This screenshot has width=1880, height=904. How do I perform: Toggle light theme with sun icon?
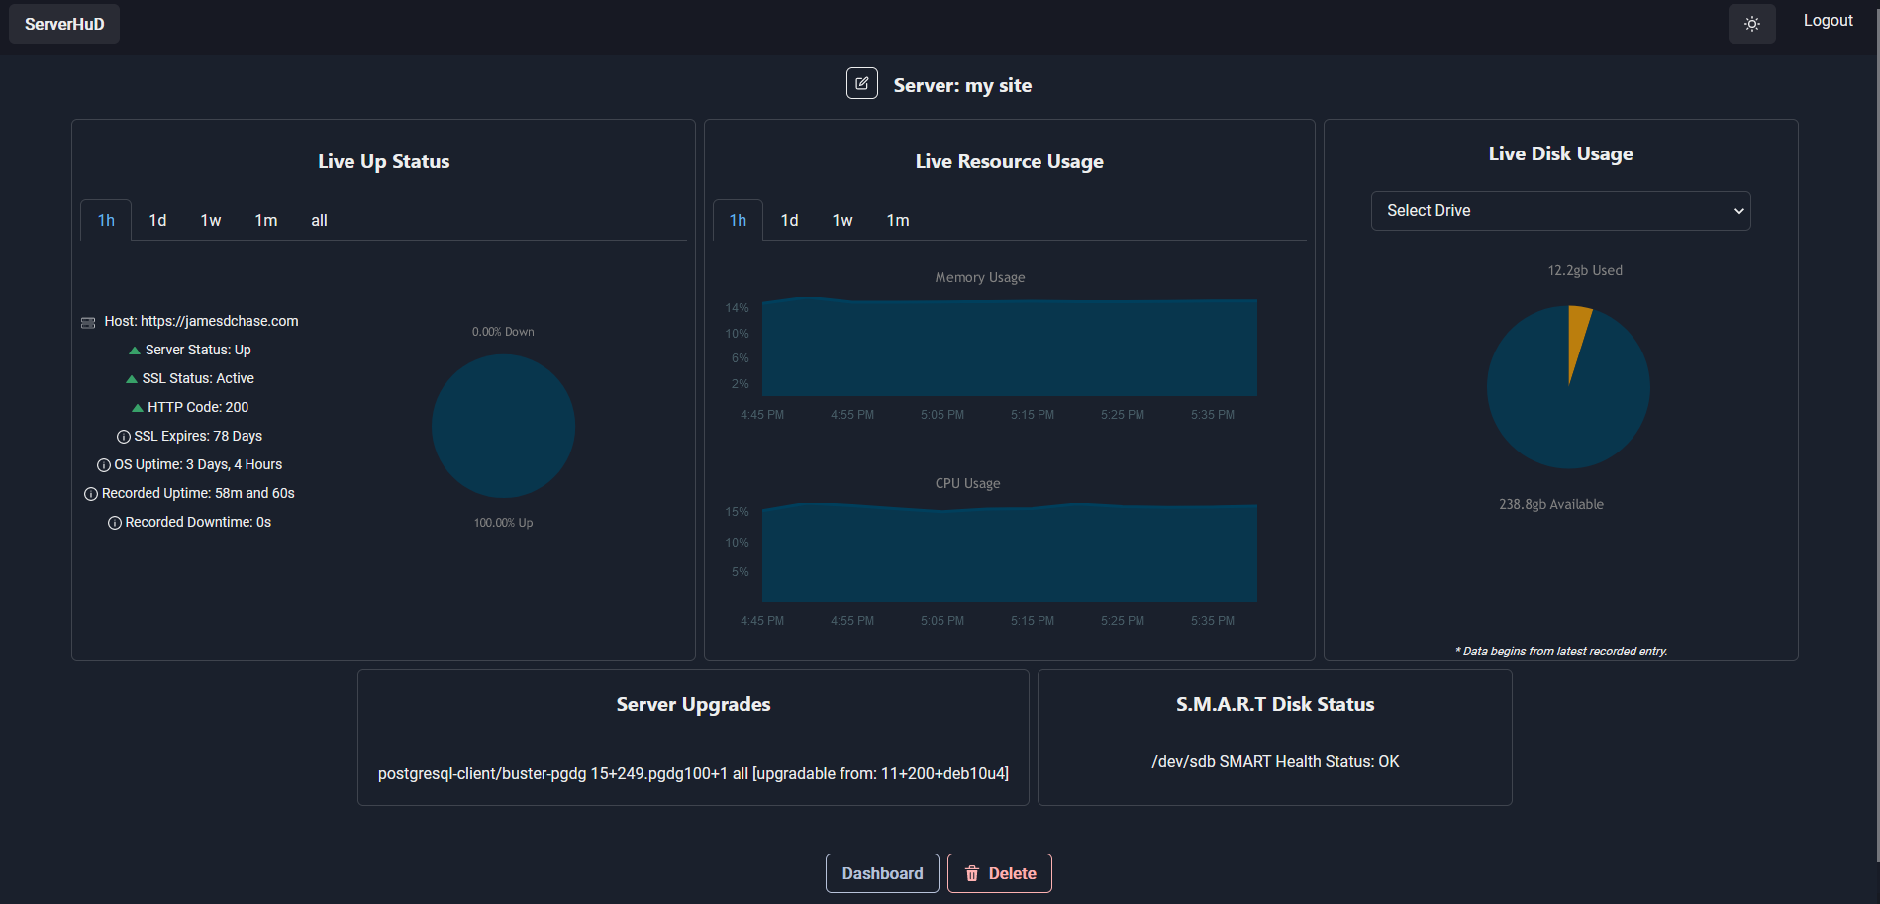coord(1751,24)
